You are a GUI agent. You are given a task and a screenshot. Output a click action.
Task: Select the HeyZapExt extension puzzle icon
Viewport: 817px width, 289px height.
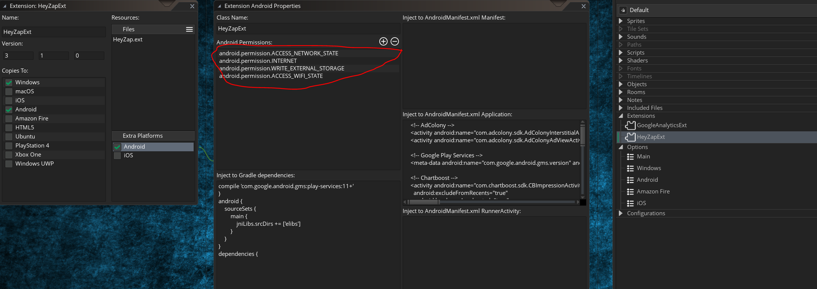point(630,137)
